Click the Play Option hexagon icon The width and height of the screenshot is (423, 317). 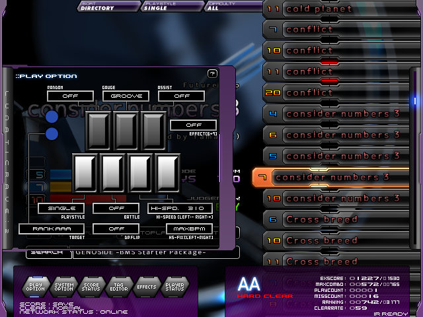36,287
